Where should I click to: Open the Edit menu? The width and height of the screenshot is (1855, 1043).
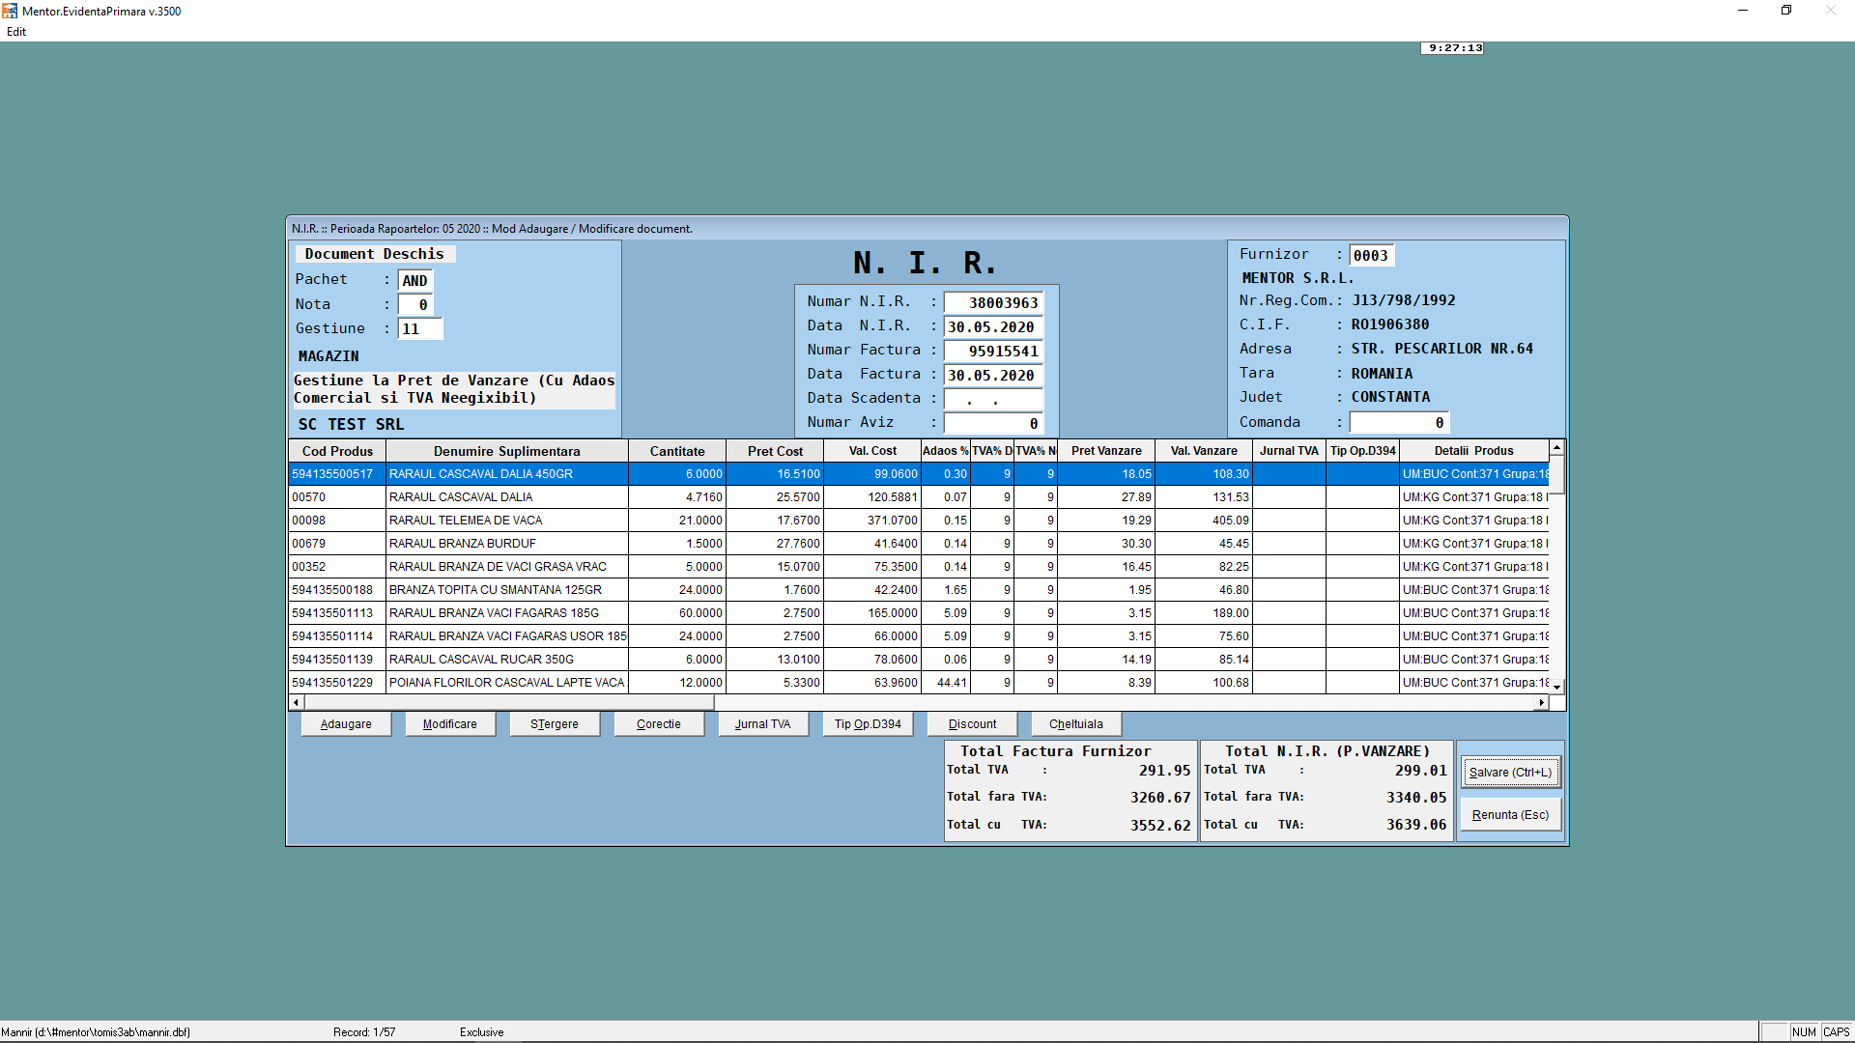click(x=16, y=32)
